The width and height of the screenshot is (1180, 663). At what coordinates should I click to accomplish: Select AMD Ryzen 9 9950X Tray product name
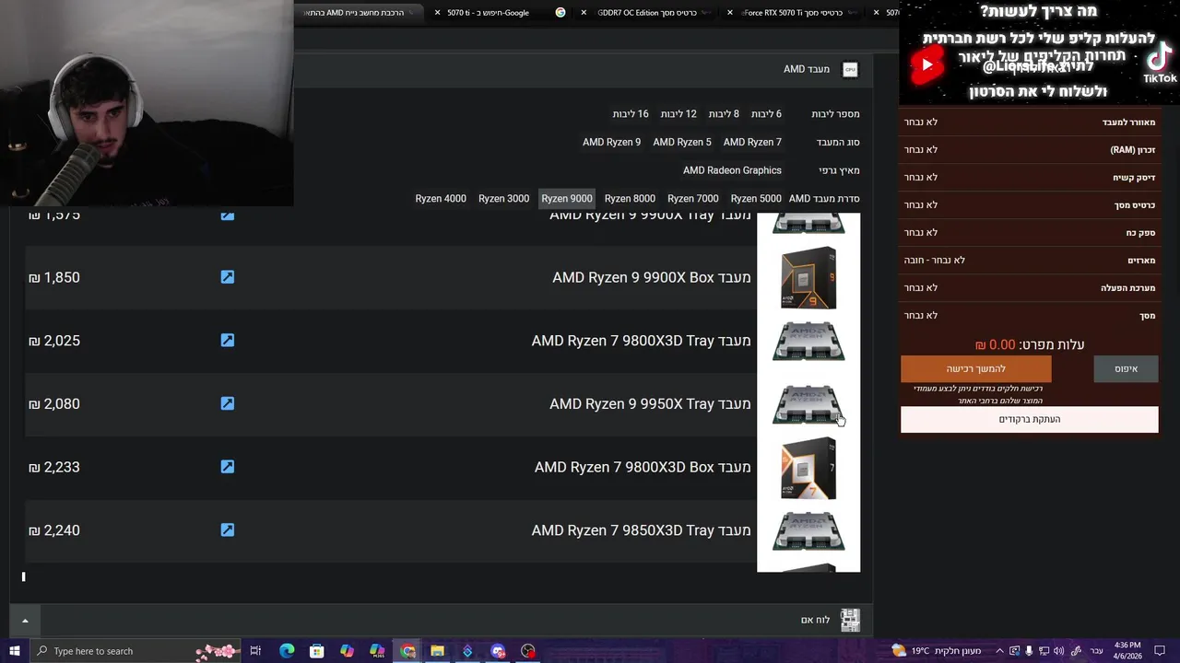pyautogui.click(x=650, y=403)
